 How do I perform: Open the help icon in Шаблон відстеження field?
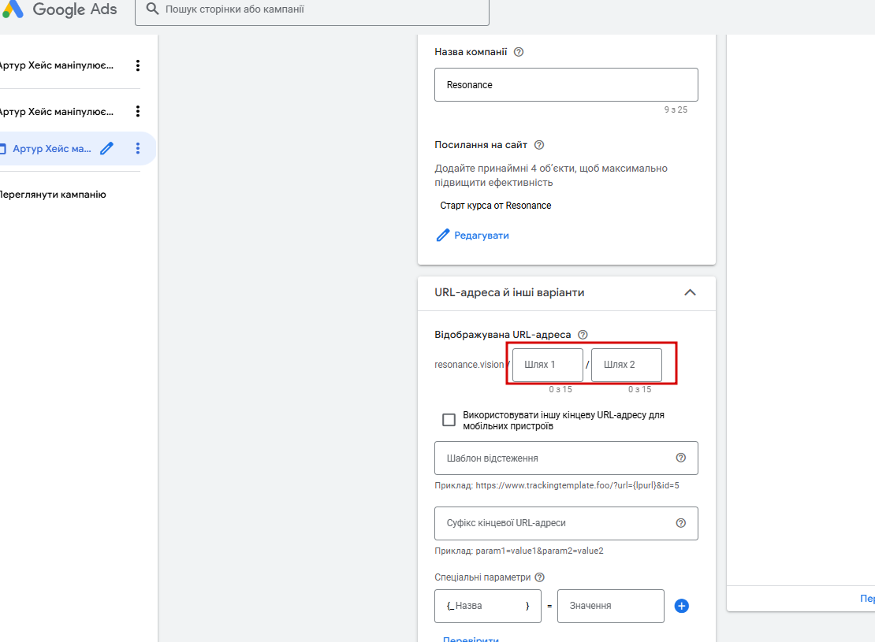(x=681, y=458)
